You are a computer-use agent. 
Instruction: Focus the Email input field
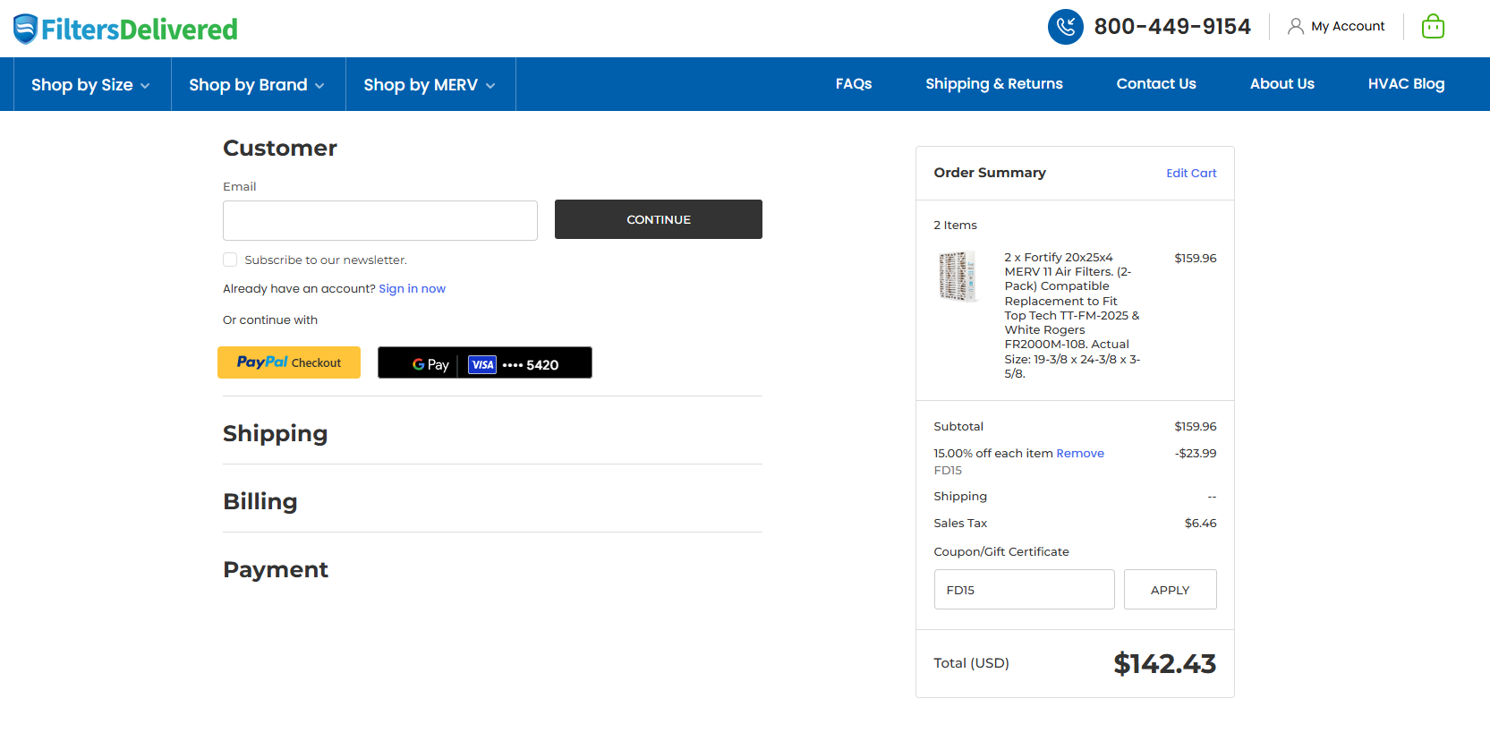click(x=380, y=220)
